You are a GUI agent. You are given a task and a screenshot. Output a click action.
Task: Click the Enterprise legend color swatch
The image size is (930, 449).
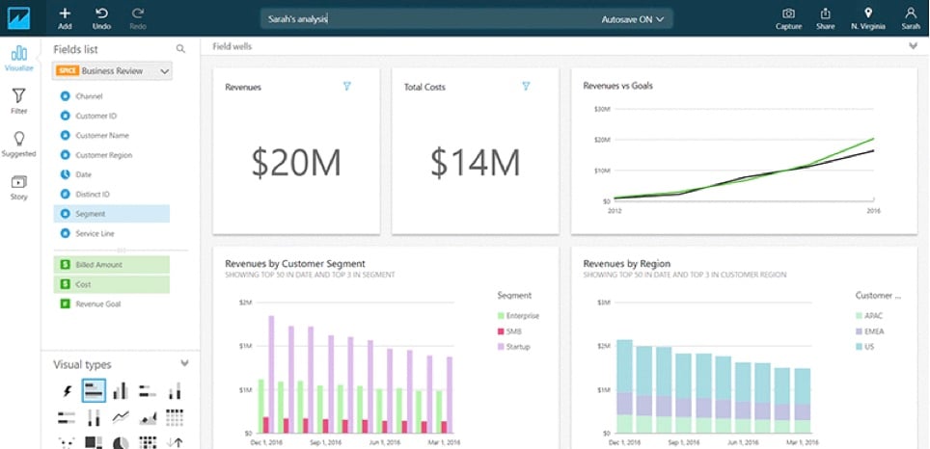tap(502, 315)
